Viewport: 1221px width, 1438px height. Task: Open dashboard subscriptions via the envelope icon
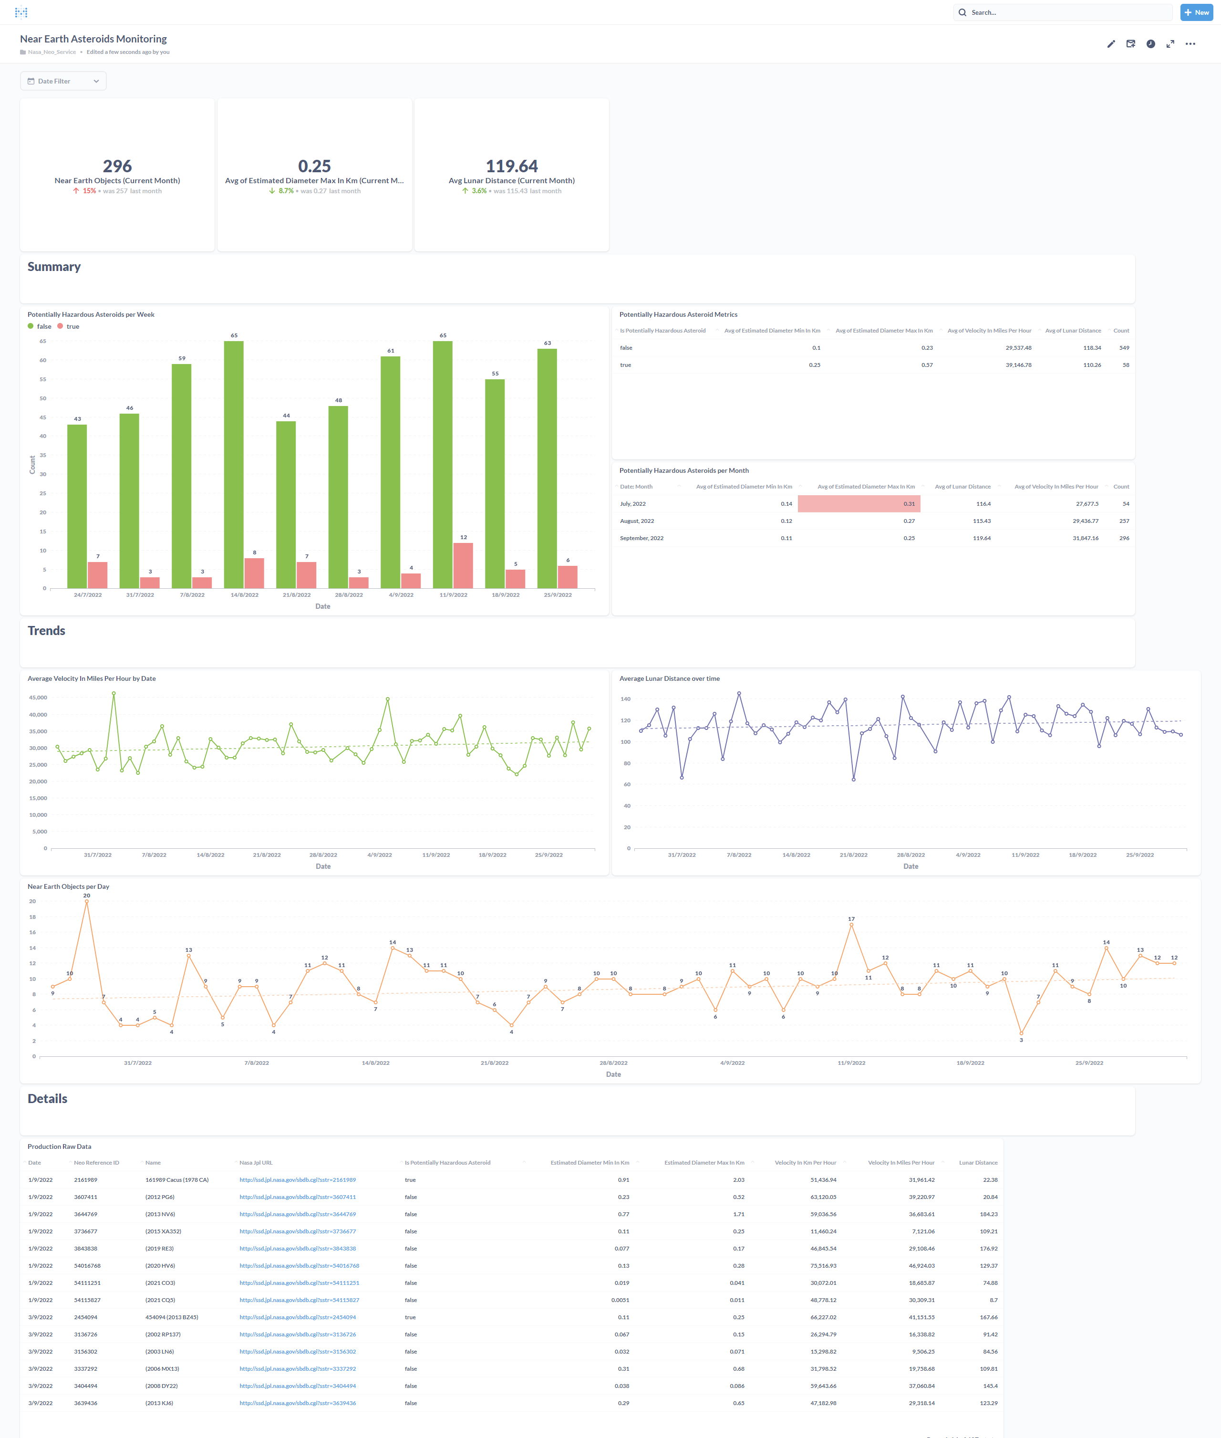tap(1131, 43)
